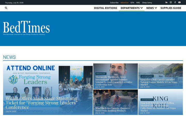This screenshot has width=186, height=116.
Task: Open the NEWS section heading
Action: click(x=10, y=57)
